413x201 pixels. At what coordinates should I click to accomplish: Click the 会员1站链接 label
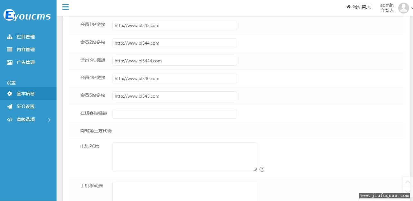(93, 24)
